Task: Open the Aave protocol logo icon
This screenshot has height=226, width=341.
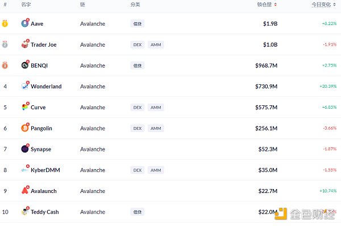Action: point(25,23)
